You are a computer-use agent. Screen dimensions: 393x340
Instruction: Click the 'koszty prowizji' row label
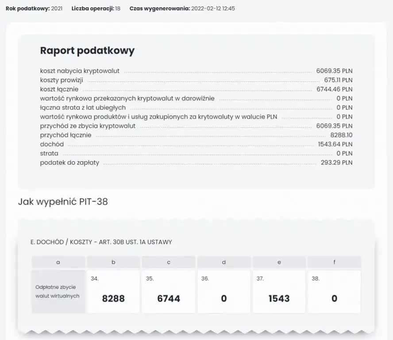[x=62, y=80]
